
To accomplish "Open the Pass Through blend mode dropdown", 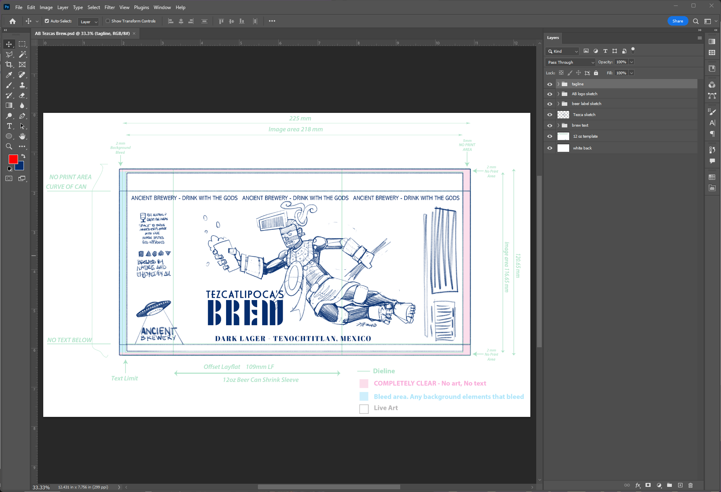I will [570, 62].
